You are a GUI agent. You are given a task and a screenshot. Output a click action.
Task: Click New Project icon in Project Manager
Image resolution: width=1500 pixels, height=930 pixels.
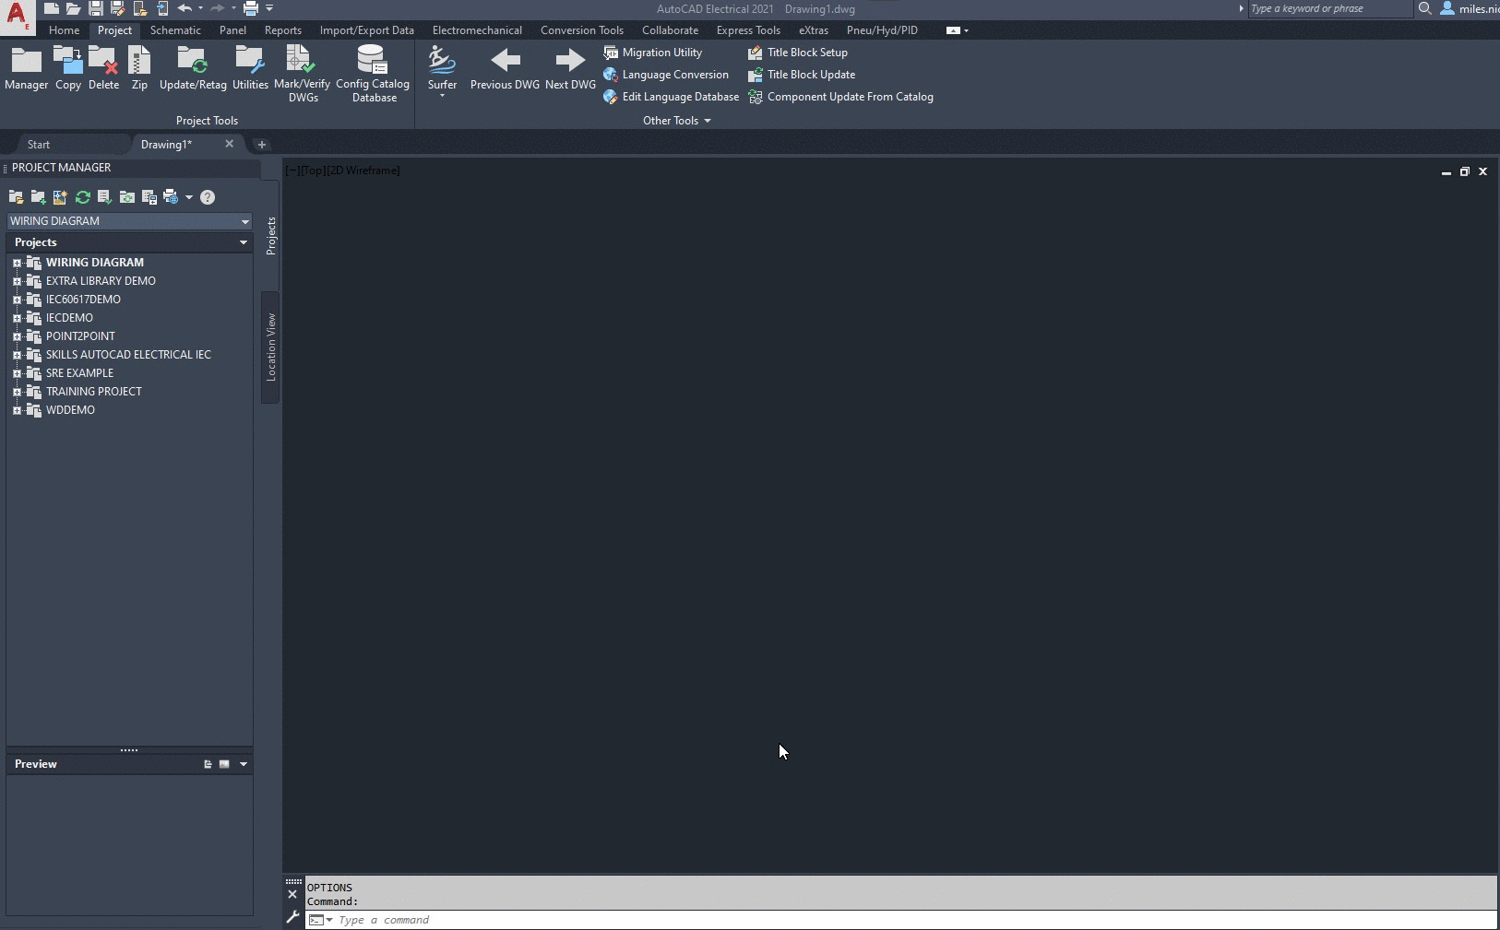point(38,197)
